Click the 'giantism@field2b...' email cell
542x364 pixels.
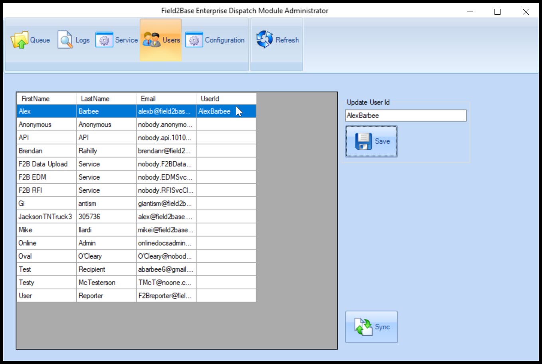[x=166, y=204]
